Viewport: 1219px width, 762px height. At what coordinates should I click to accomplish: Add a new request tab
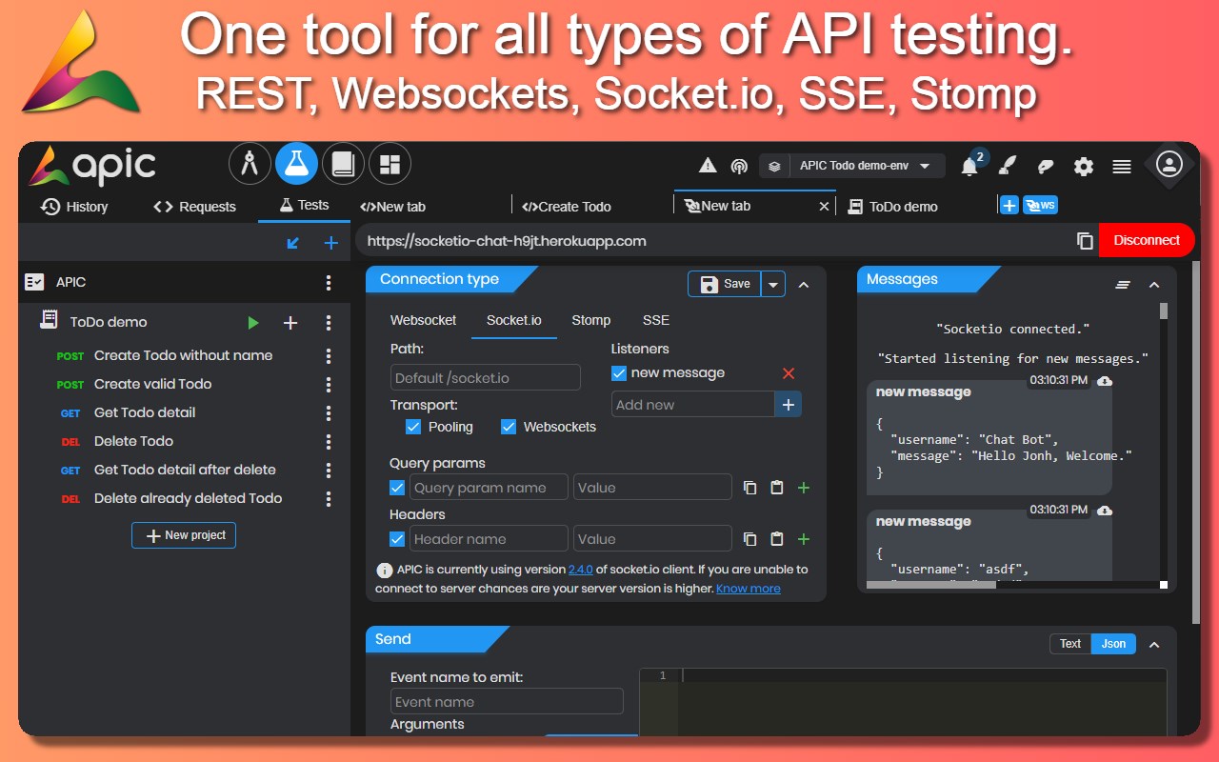[1009, 205]
